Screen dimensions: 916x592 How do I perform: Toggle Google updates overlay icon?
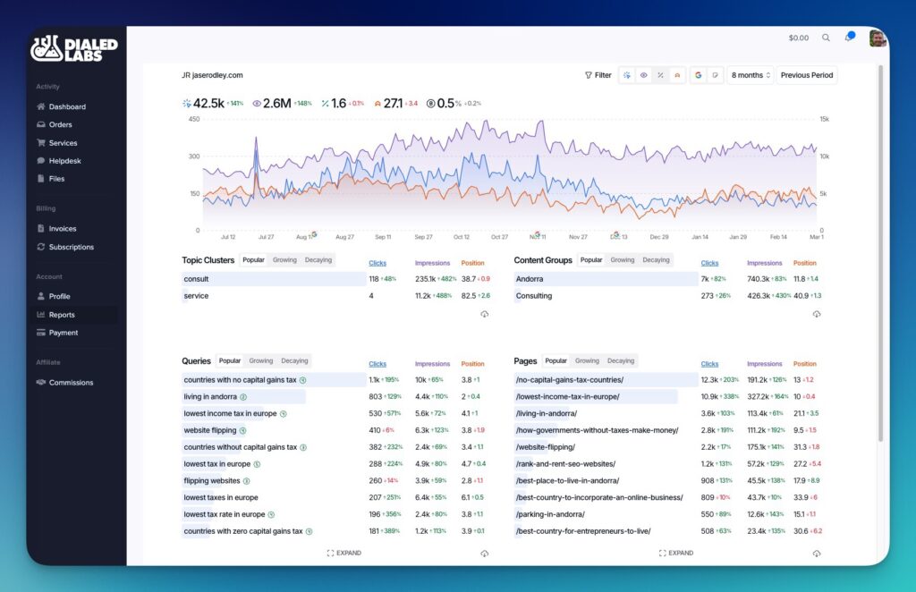(x=698, y=75)
